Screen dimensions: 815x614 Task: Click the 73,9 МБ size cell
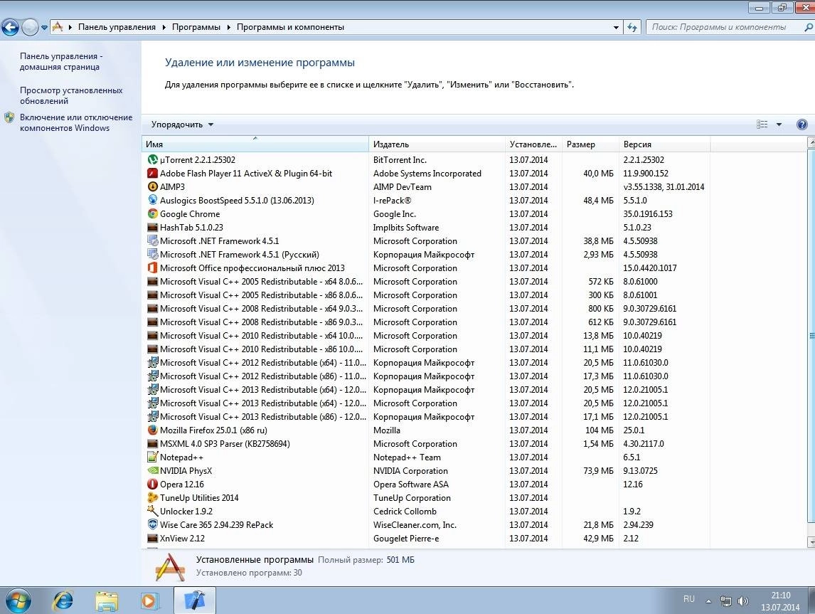(x=598, y=470)
